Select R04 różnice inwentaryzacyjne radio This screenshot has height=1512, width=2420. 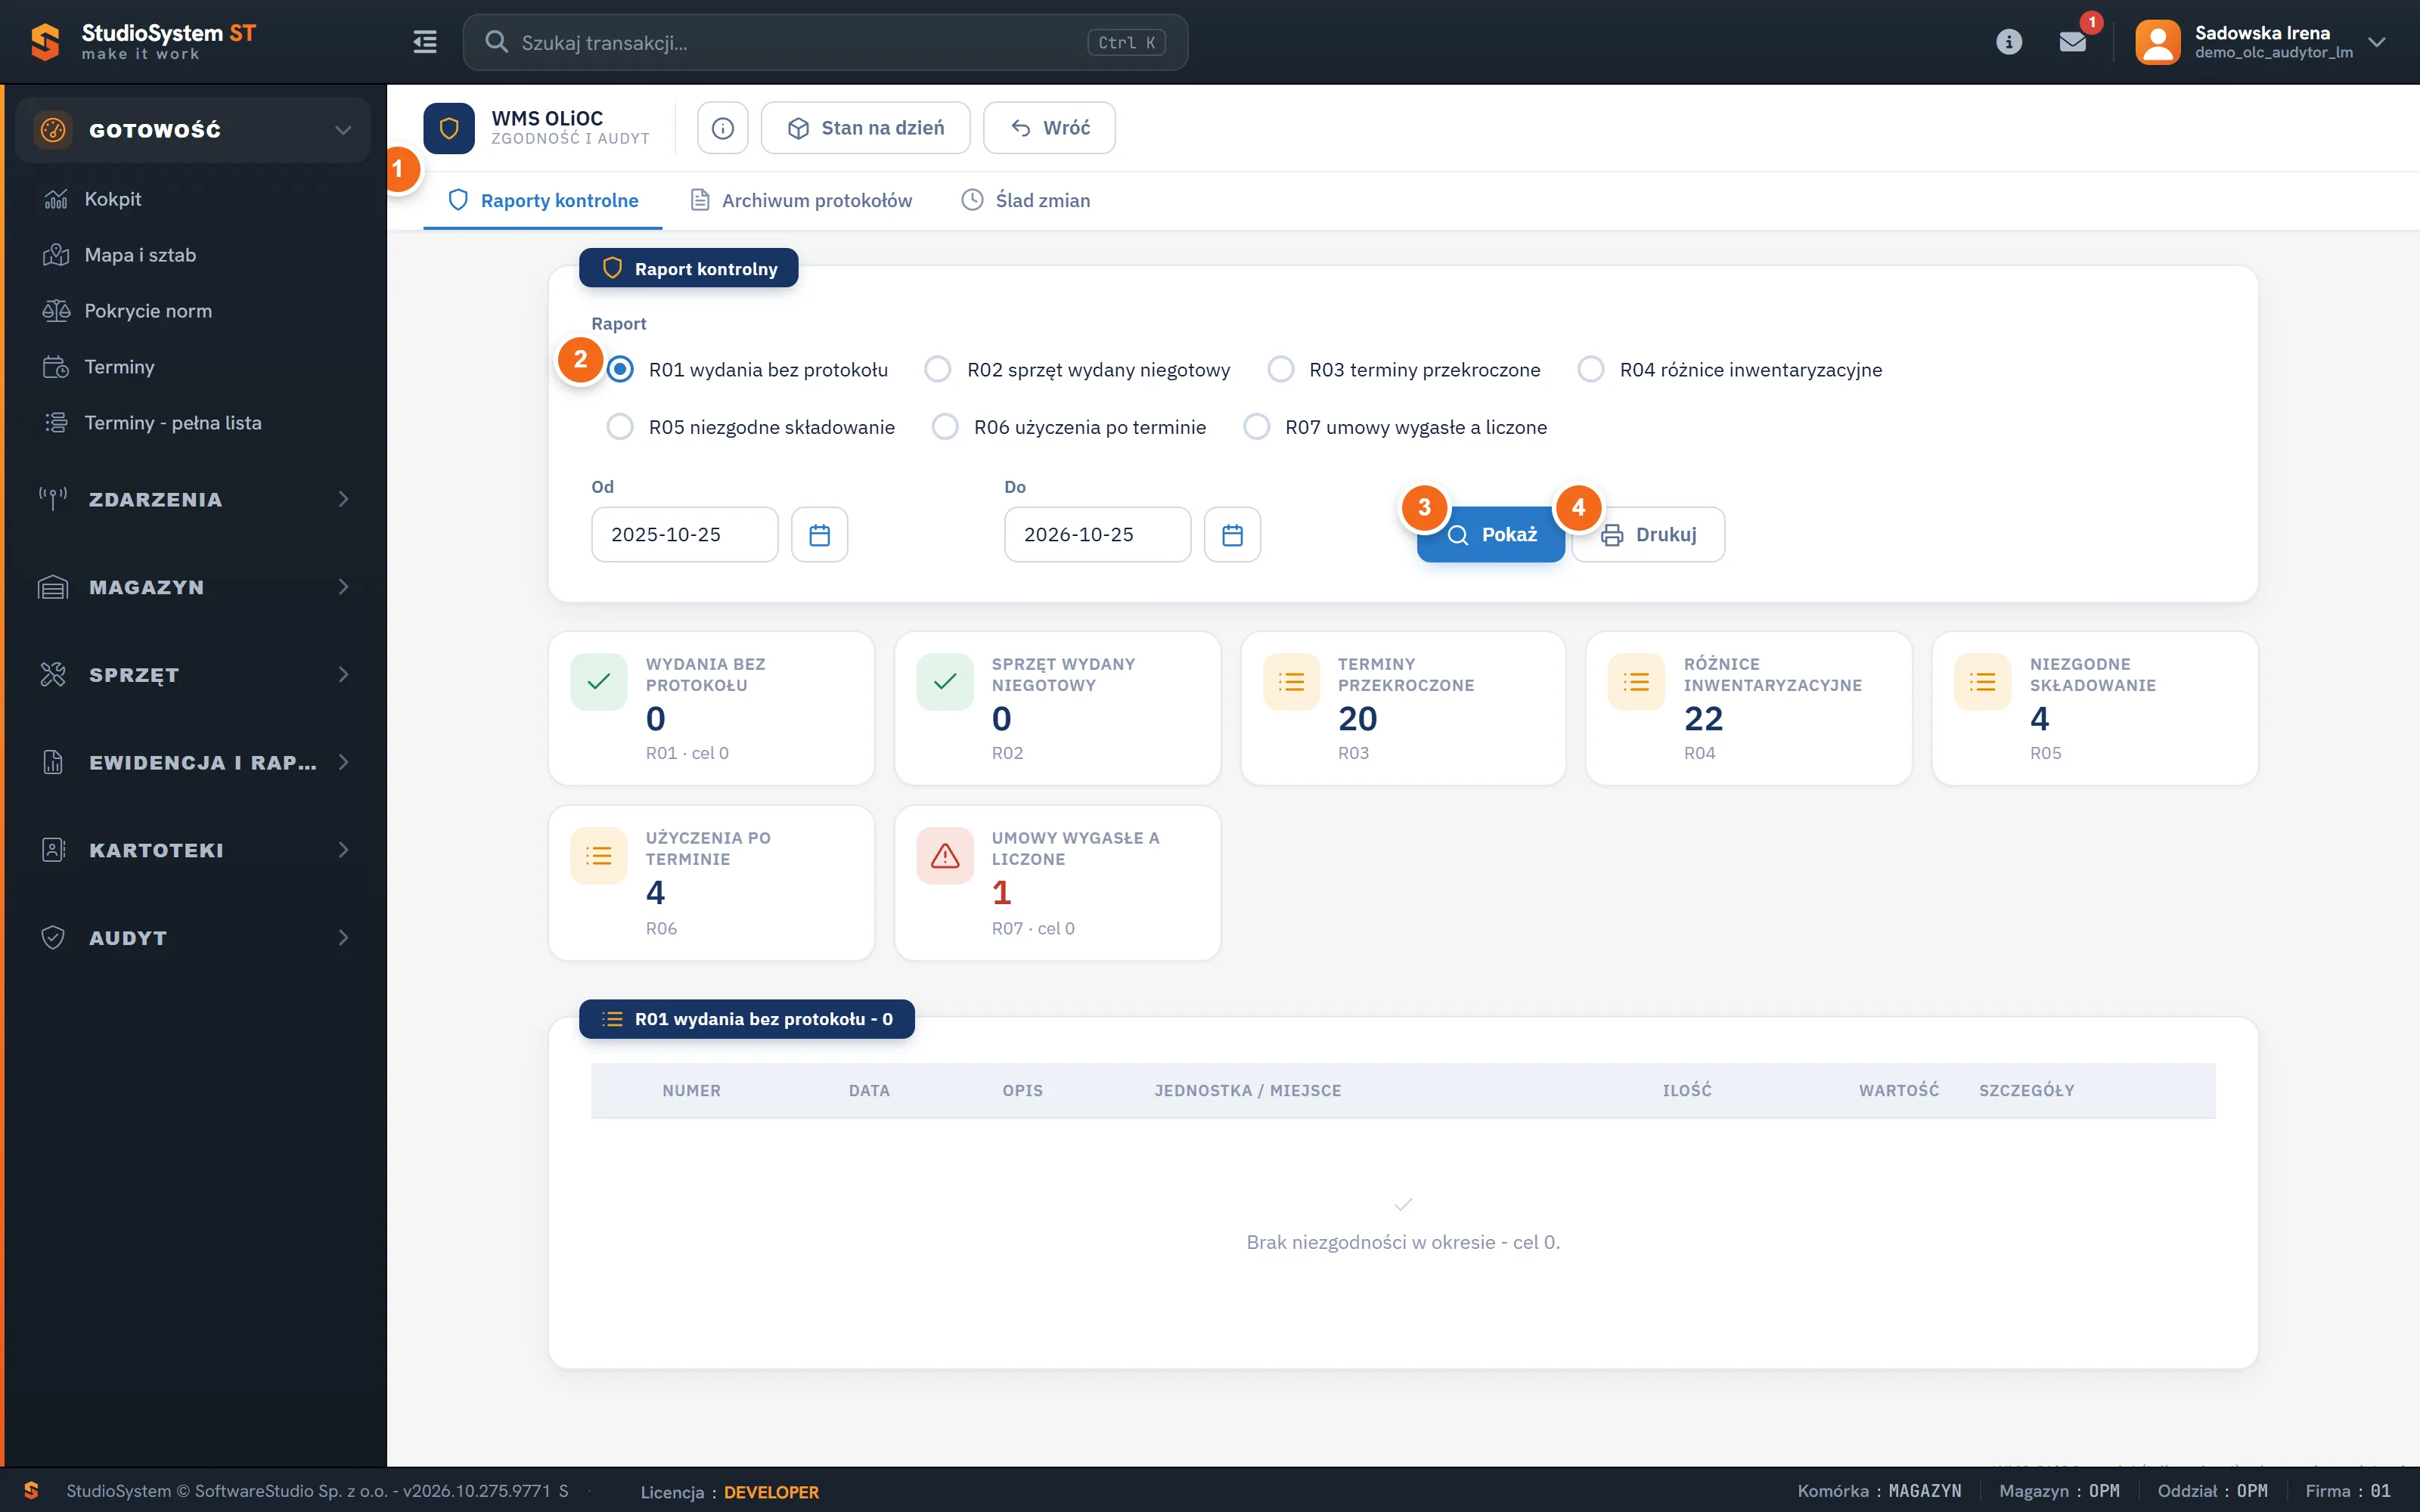[x=1590, y=370]
